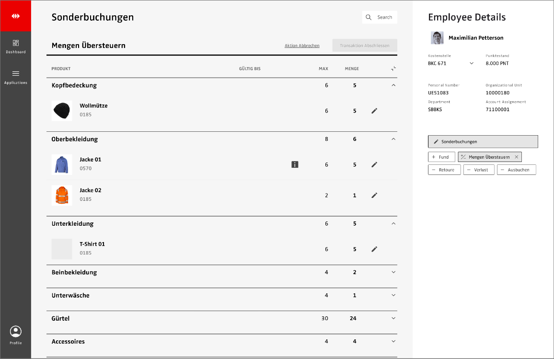Open the Applications menu in the sidebar
The width and height of the screenshot is (554, 359).
(x=16, y=77)
